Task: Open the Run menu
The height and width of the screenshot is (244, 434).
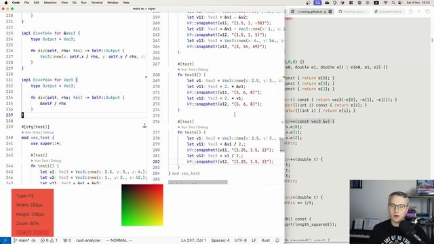Action: point(83,3)
